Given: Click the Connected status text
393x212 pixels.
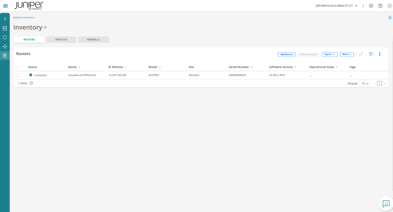Looking at the screenshot, I should [x=40, y=75].
